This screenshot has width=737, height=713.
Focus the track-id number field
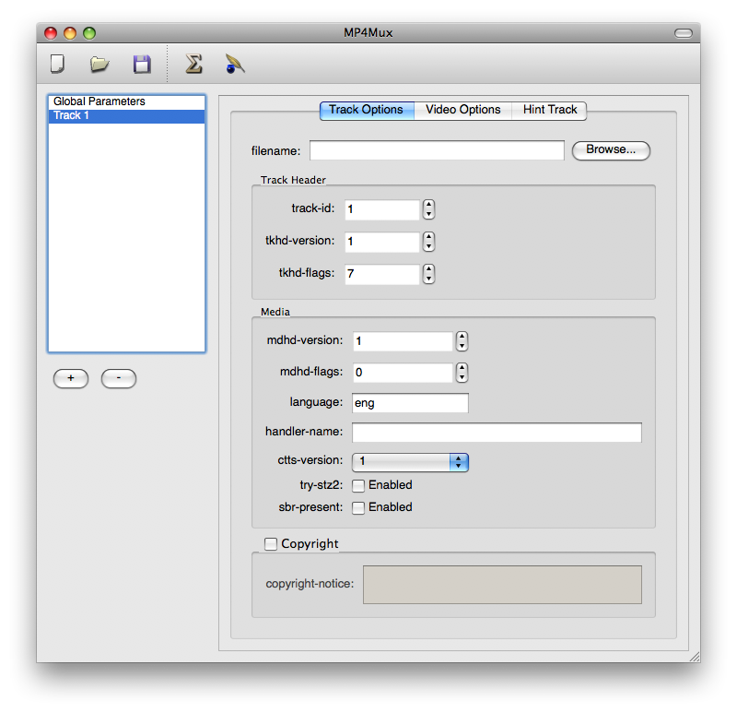coord(382,209)
